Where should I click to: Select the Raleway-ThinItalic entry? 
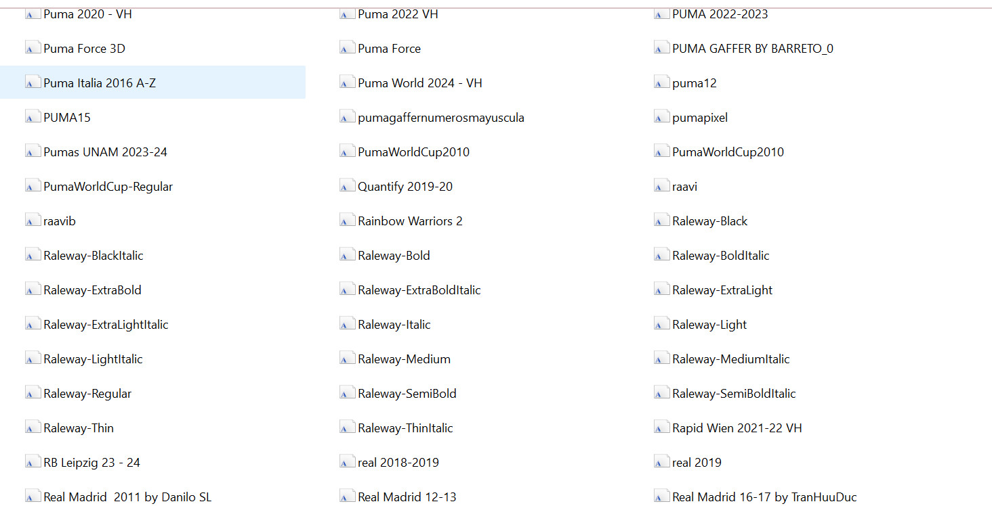click(405, 428)
